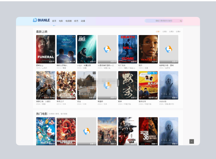
Task: Open the Doraemon poster in 热门电影
Action: [x=45, y=131]
